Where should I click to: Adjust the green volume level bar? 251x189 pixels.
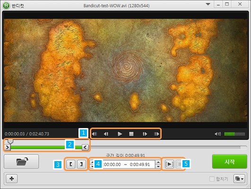(x=234, y=134)
